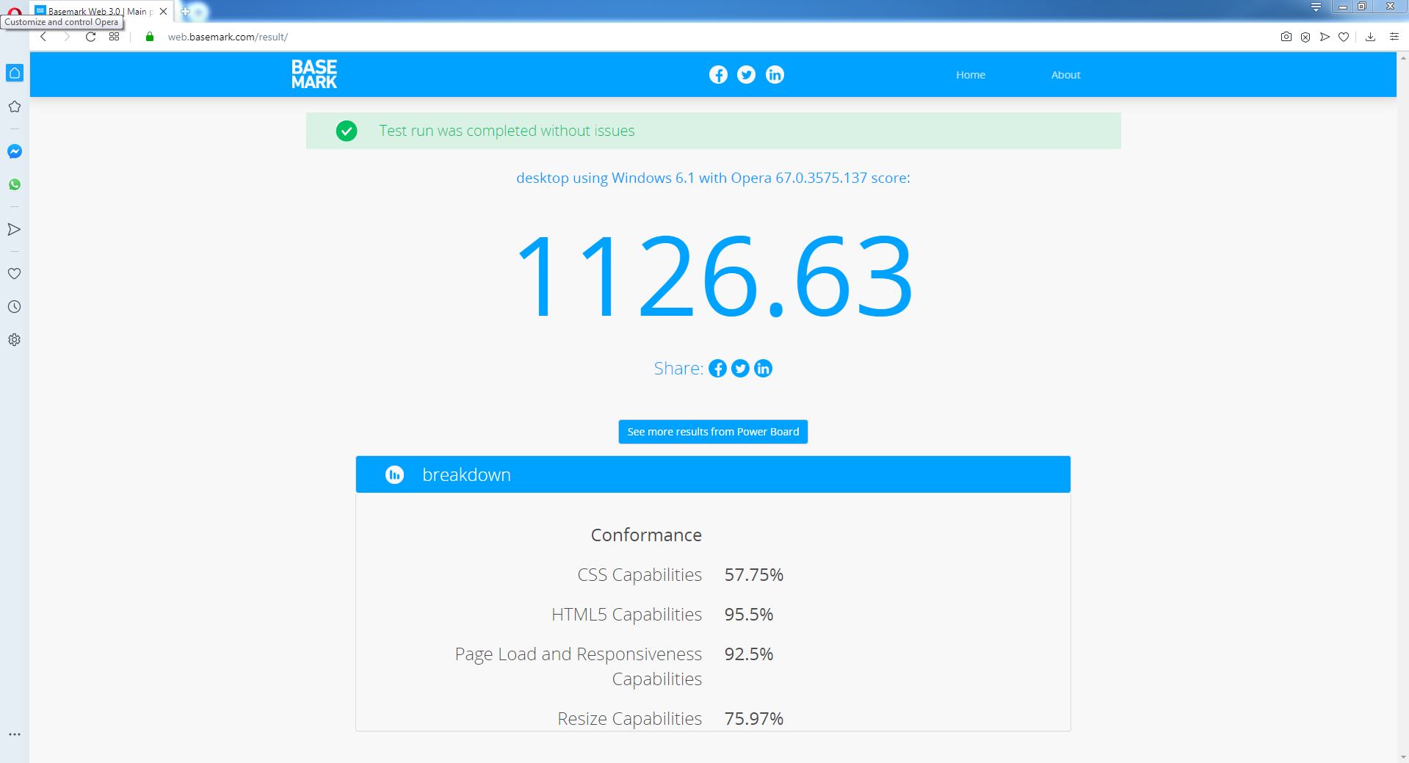
Task: Open WhatsApp in the sidebar
Action: 14,184
